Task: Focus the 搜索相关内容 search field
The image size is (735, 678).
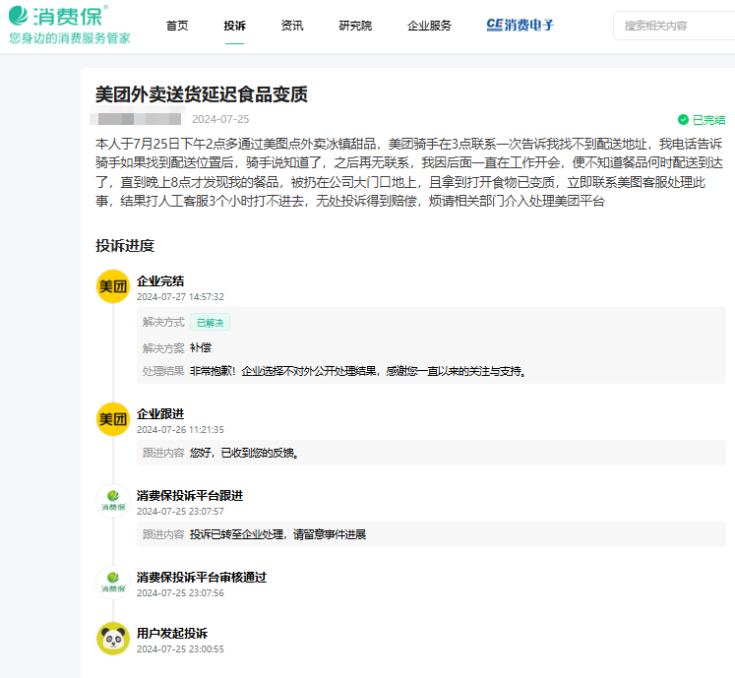Action: tap(675, 26)
